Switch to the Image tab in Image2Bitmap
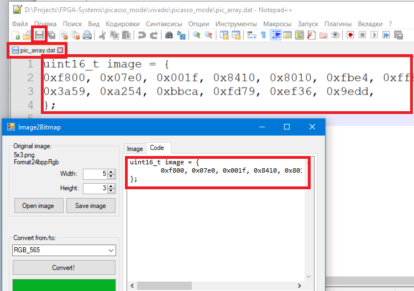This screenshot has height=291, width=414. tap(135, 148)
